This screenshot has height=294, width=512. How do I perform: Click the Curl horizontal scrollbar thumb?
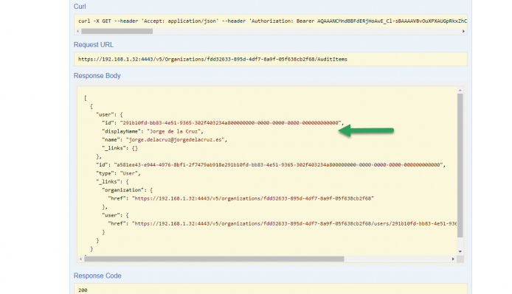(x=117, y=32)
